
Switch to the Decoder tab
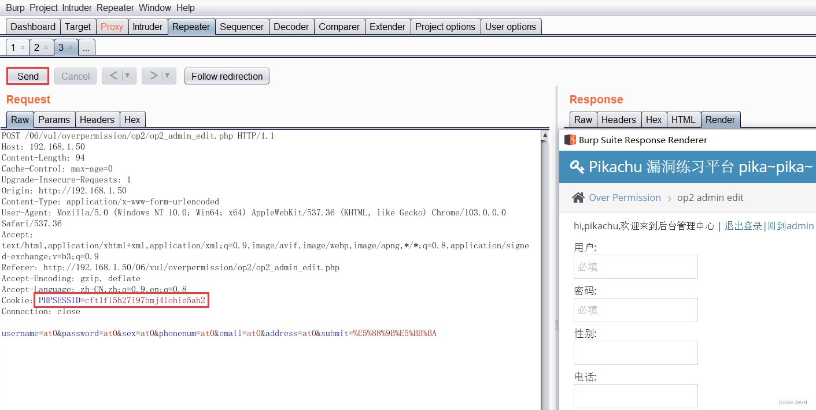pyautogui.click(x=291, y=27)
